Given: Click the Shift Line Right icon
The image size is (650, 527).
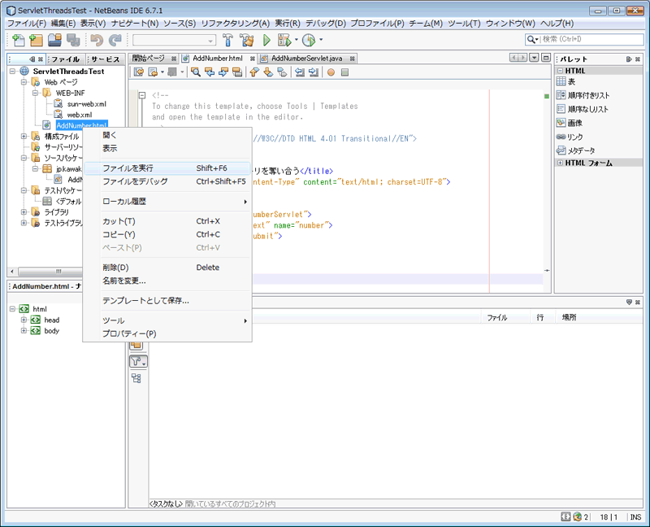Looking at the screenshot, I should point(314,72).
